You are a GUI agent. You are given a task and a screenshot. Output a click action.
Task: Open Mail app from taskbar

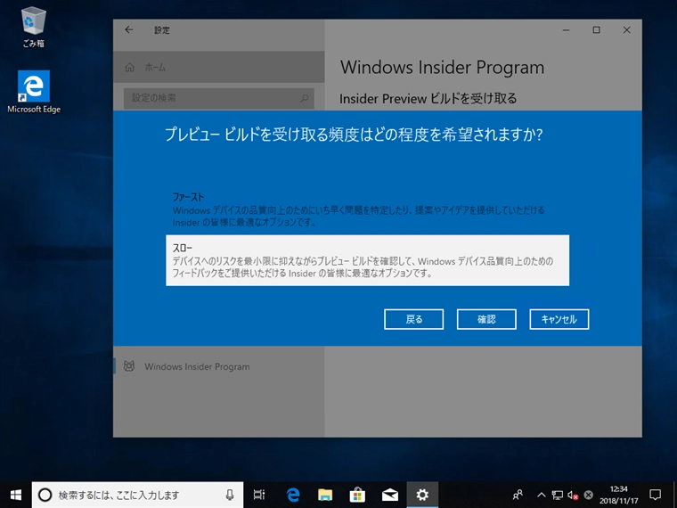[x=390, y=495]
